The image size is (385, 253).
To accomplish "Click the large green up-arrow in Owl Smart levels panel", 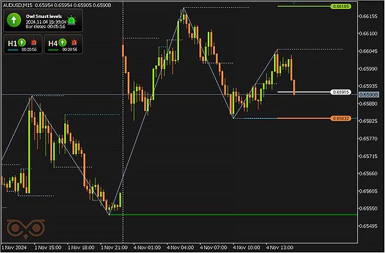I will click(14, 20).
